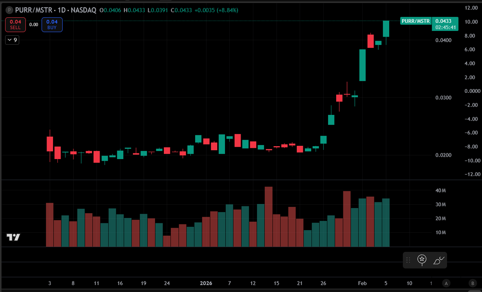Click the O0.0406 open value

(x=110, y=10)
